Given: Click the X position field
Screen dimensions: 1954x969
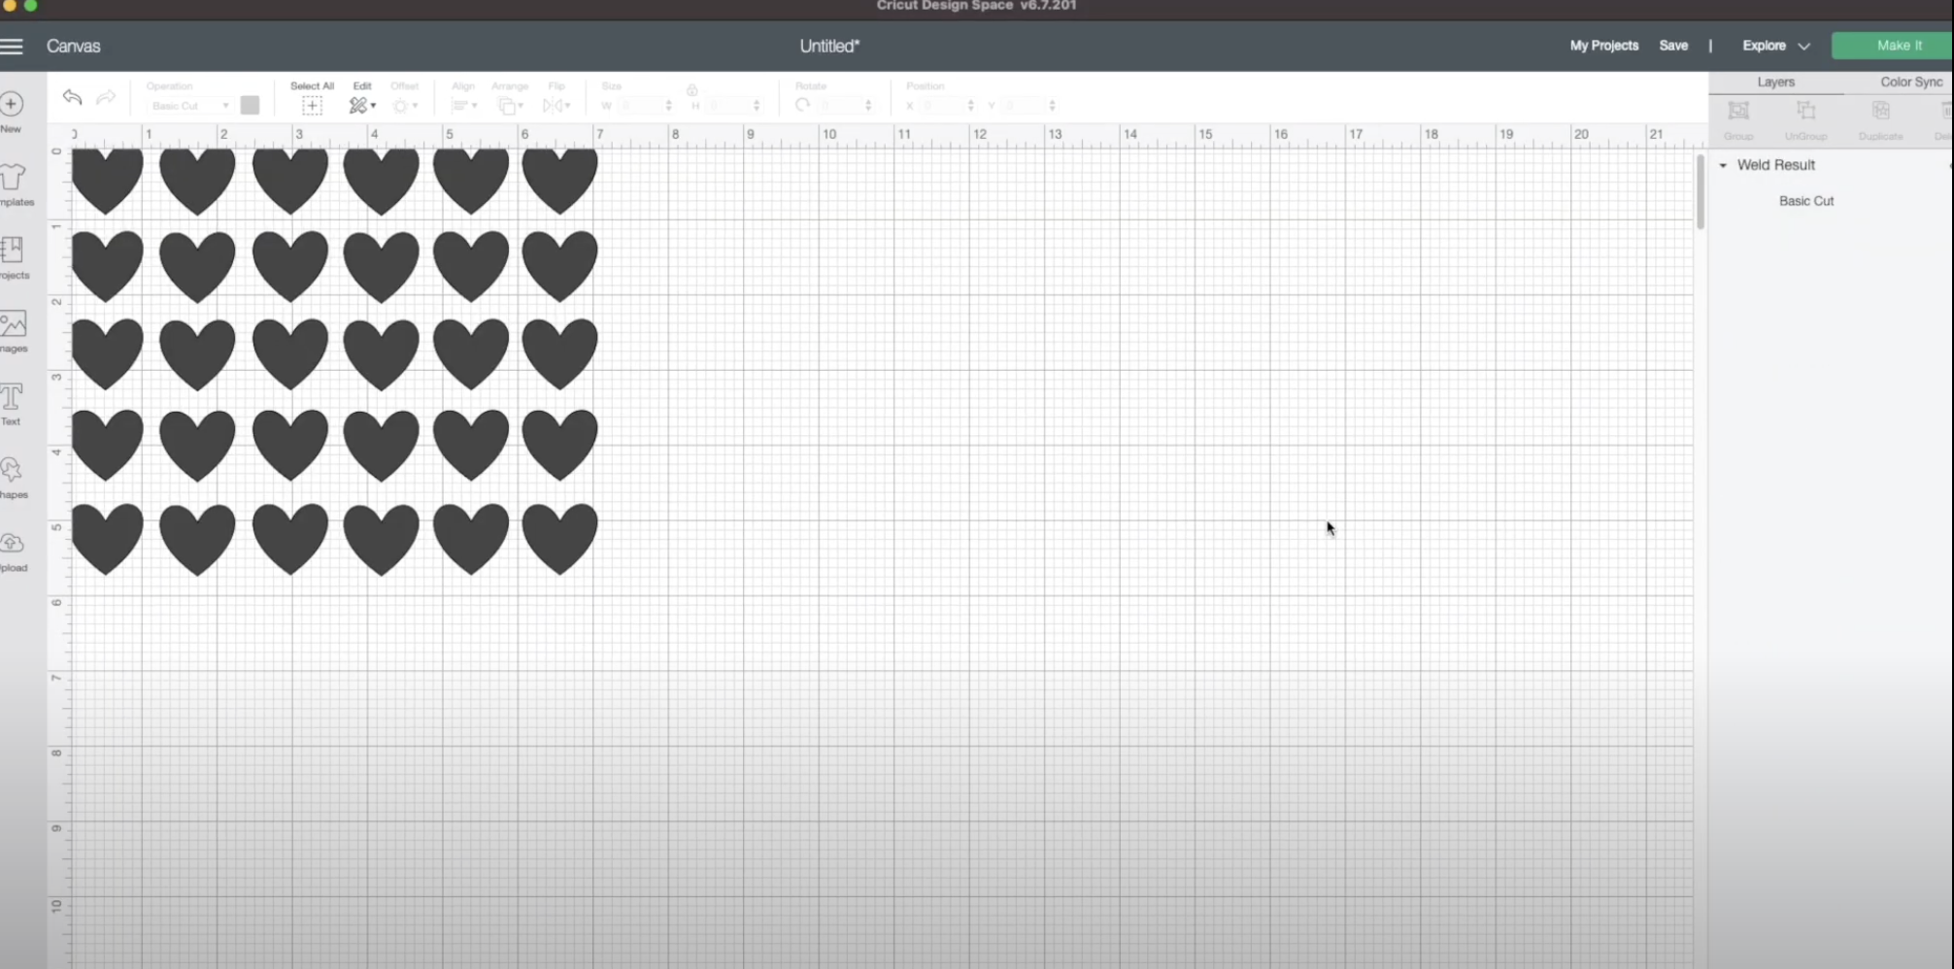Looking at the screenshot, I should [945, 105].
